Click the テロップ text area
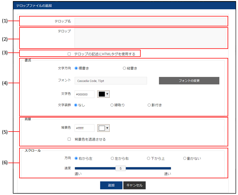This screenshot has width=238, height=195. [x=150, y=38]
